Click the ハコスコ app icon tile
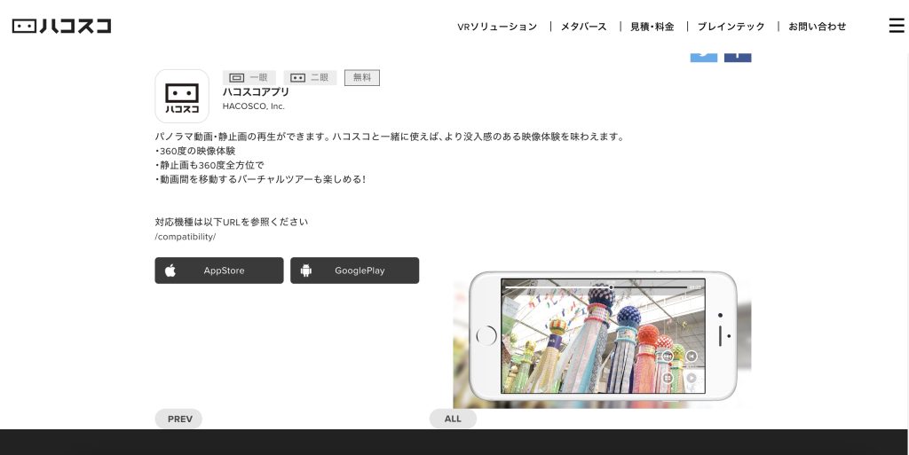909x455 pixels. (x=182, y=96)
